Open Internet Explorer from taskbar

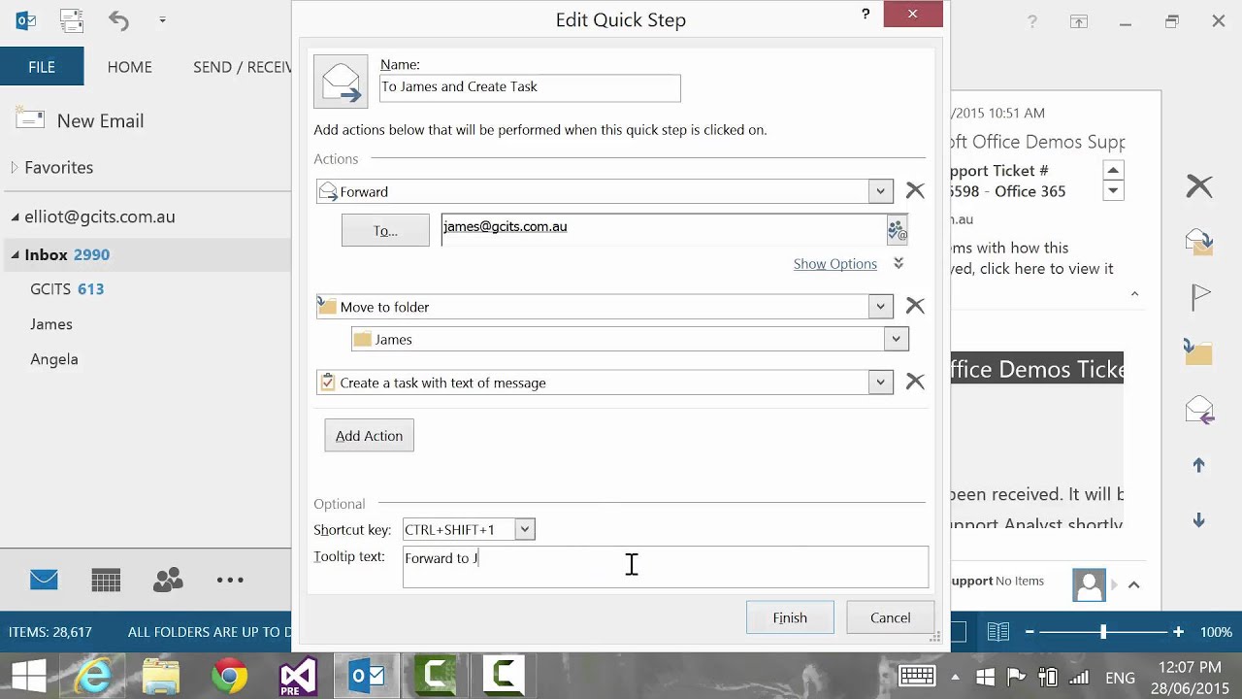coord(94,676)
